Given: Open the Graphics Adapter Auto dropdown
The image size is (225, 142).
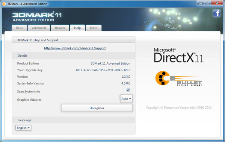Looking at the screenshot, I should pos(126,99).
